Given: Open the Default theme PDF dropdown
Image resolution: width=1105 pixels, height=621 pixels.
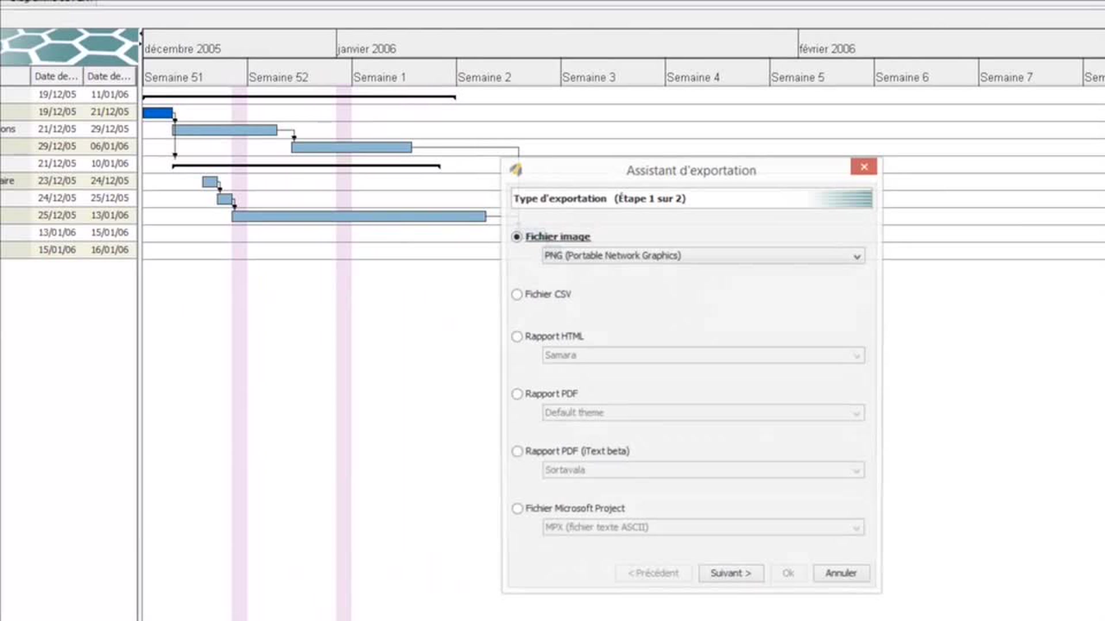Looking at the screenshot, I should [702, 413].
